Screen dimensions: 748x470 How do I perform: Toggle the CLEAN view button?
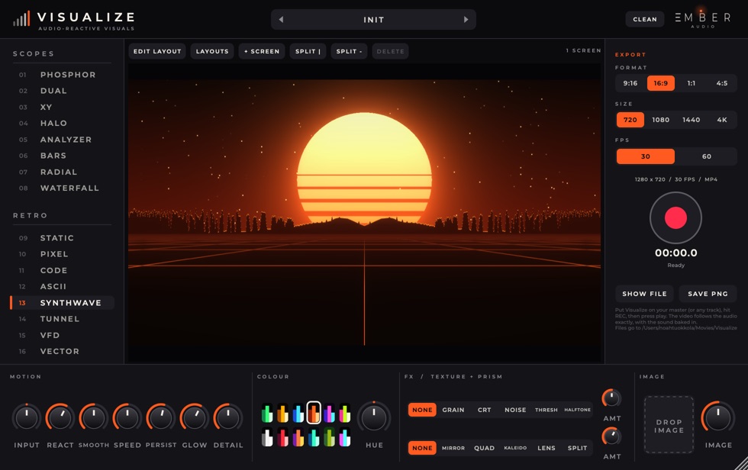[644, 19]
